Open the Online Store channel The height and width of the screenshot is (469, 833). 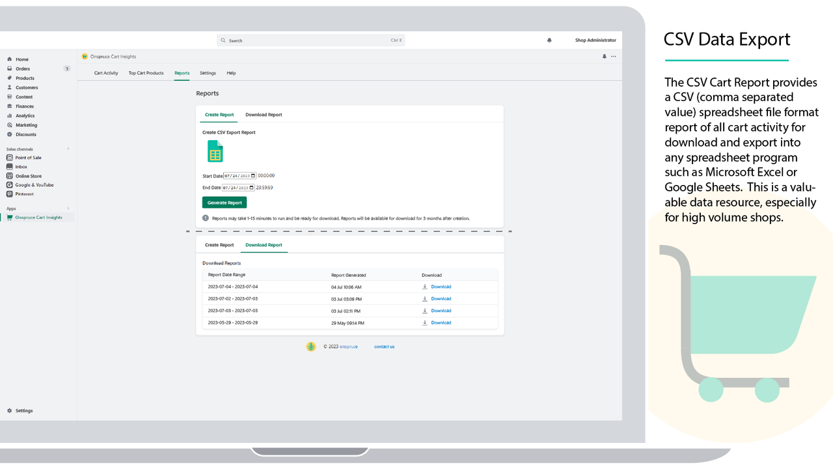[x=28, y=176]
